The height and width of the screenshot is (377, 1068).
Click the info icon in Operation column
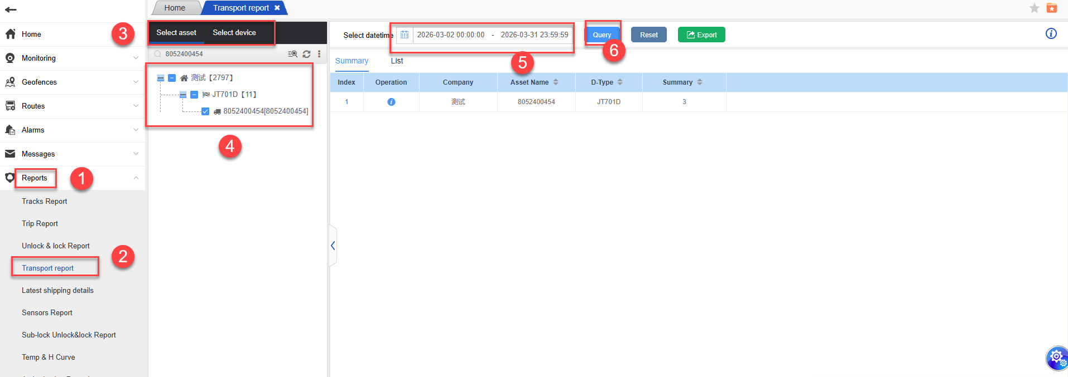(x=391, y=102)
